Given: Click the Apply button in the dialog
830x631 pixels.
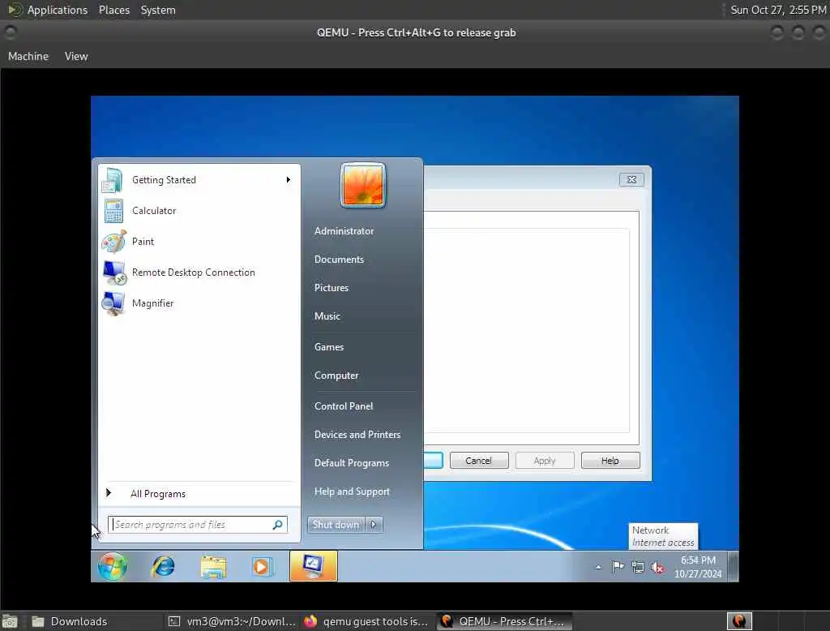Looking at the screenshot, I should click(545, 461).
